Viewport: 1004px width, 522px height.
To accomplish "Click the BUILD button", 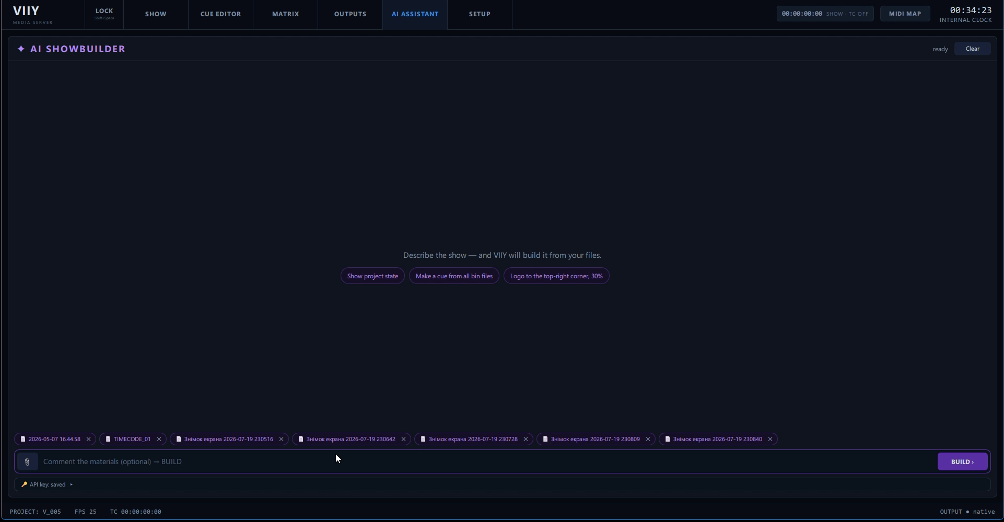I will pyautogui.click(x=962, y=462).
